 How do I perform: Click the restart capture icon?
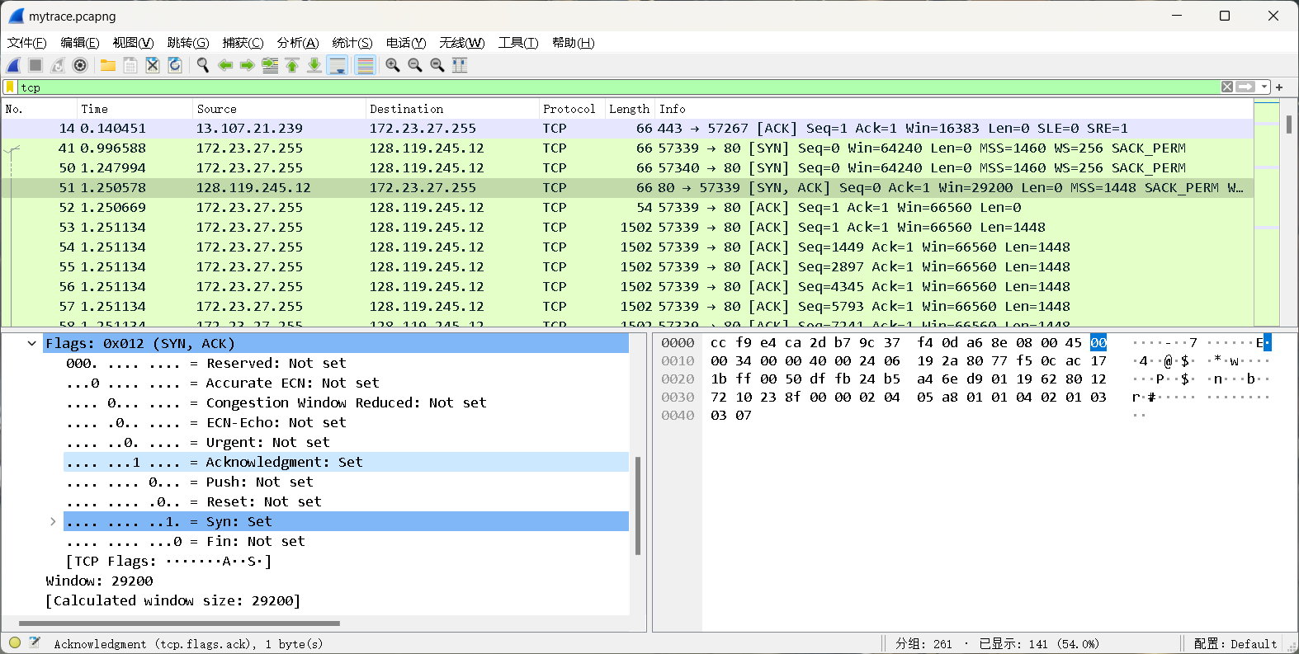[x=58, y=65]
